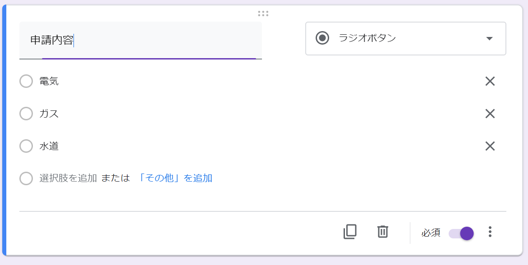Click the dropdown arrow beside ラジオボタン
Screen dimensions: 528x265
tap(489, 39)
